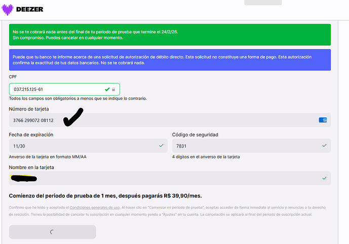Click the hand-drawn black checkmark annotation
349x244 pixels.
[x=73, y=116]
